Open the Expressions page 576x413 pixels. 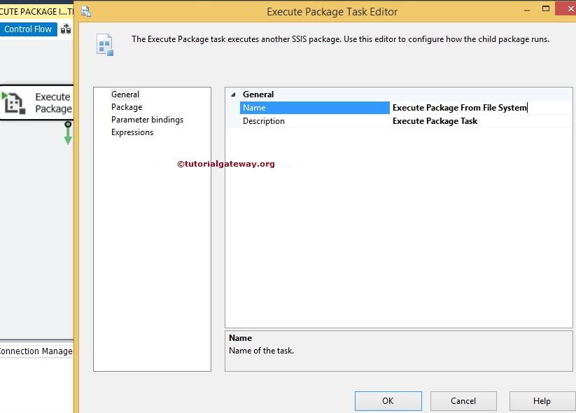point(132,132)
